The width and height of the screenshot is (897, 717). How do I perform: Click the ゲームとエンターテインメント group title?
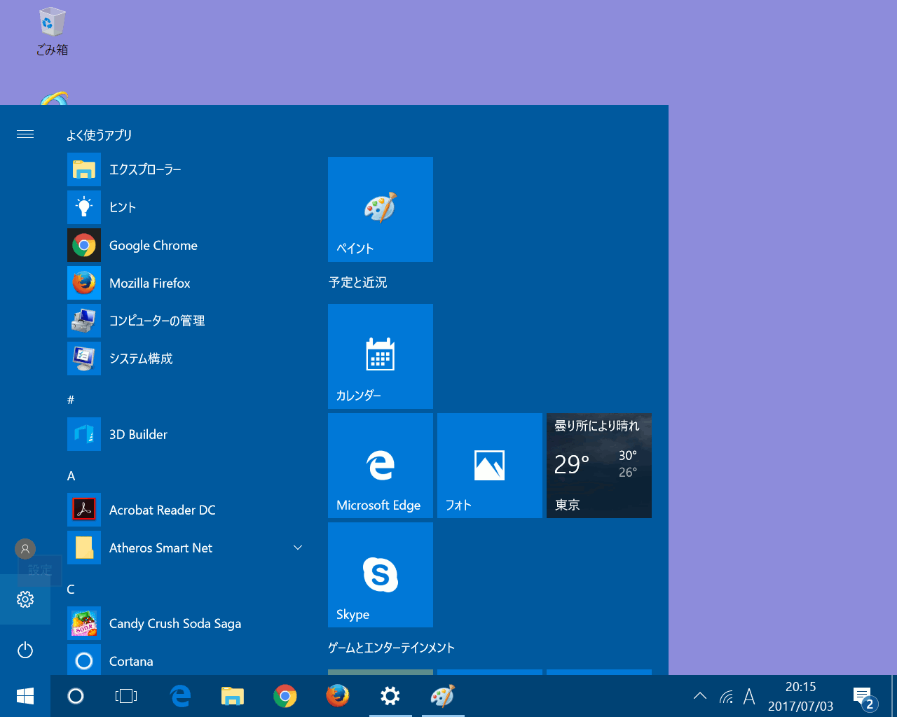coord(392,648)
